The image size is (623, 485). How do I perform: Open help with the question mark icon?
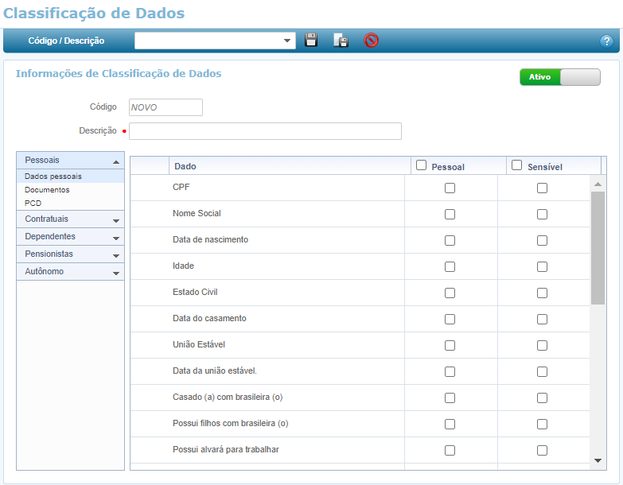(606, 41)
